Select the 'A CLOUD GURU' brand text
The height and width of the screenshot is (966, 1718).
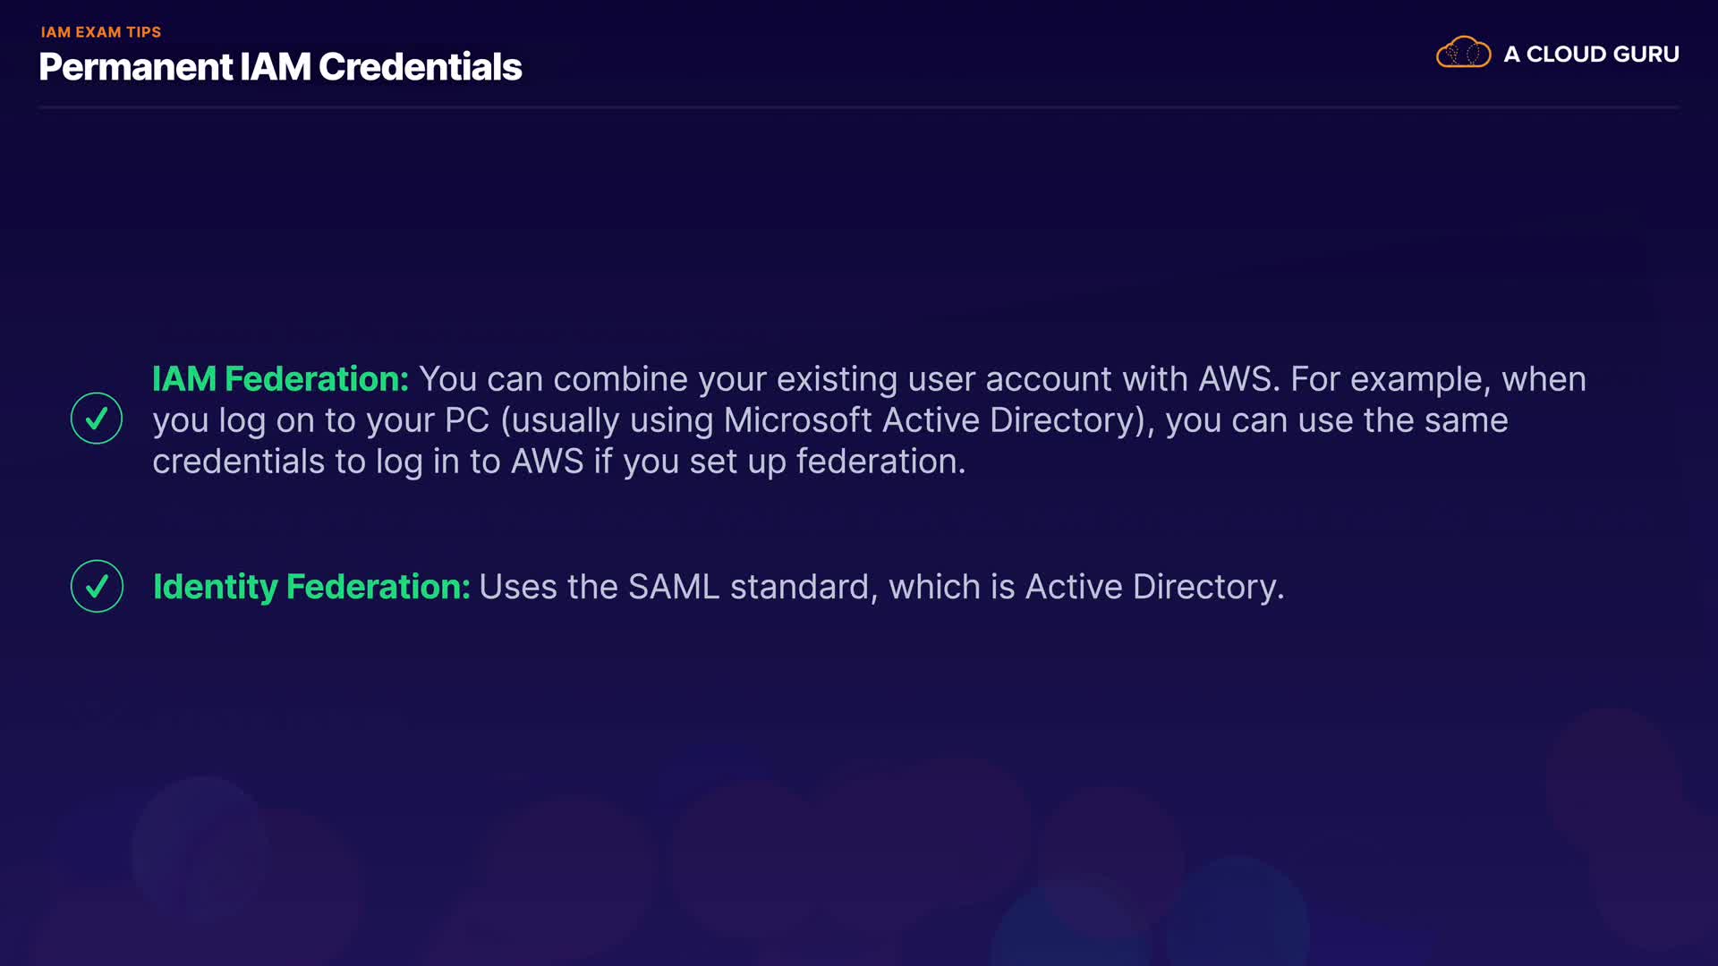point(1591,55)
